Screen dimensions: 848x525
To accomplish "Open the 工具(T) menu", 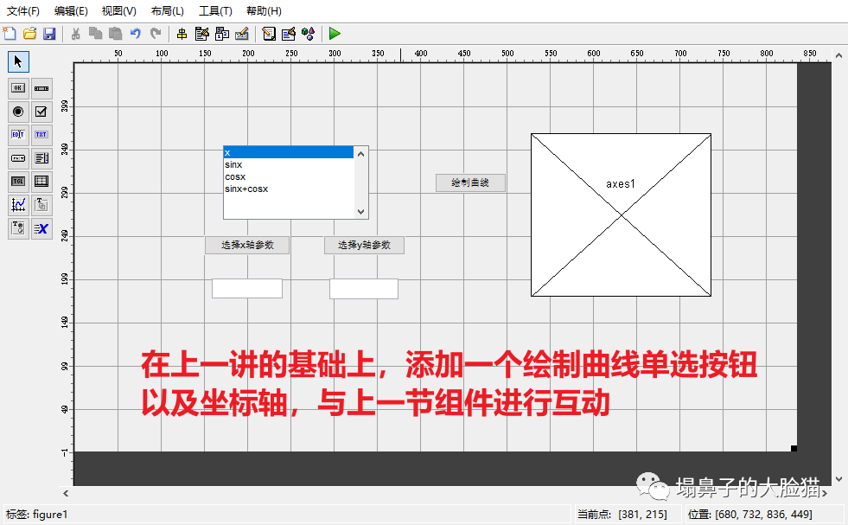I will (215, 11).
